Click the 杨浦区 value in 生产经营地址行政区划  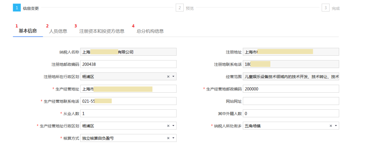pyautogui.click(x=88, y=126)
